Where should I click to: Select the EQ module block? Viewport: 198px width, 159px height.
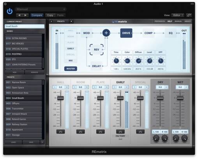(x=171, y=33)
